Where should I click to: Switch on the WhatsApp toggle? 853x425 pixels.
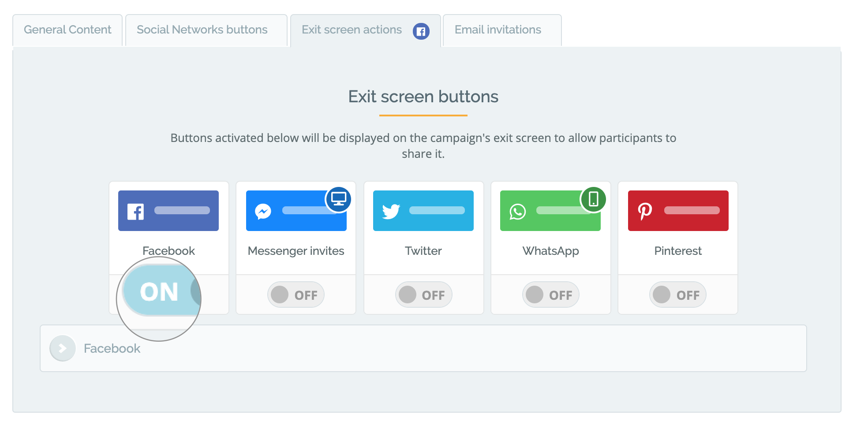point(550,295)
